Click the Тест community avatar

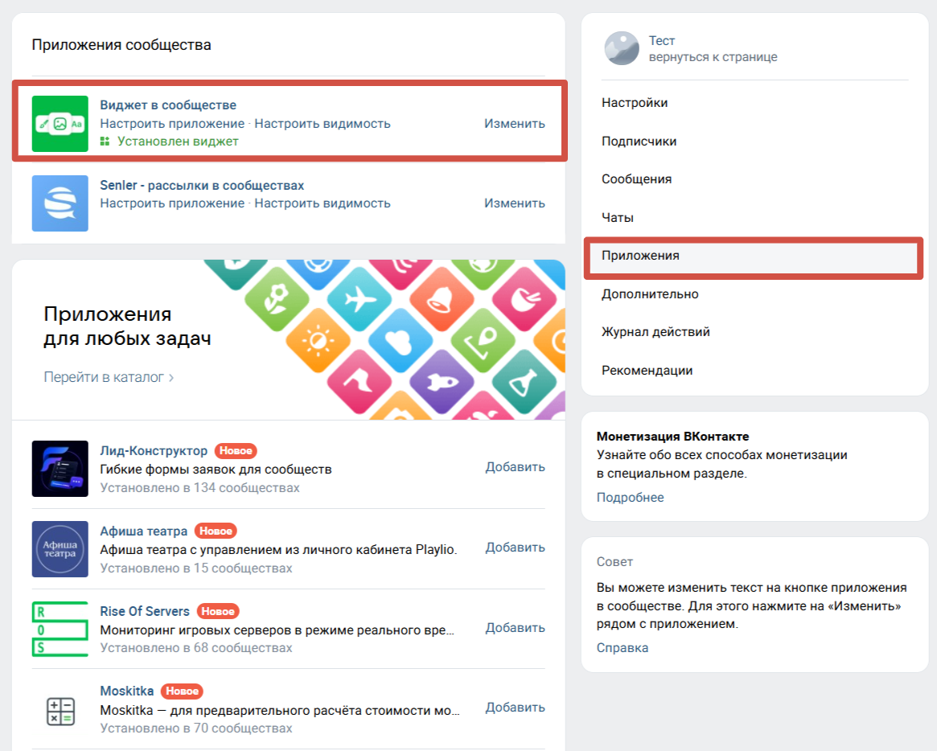point(622,48)
